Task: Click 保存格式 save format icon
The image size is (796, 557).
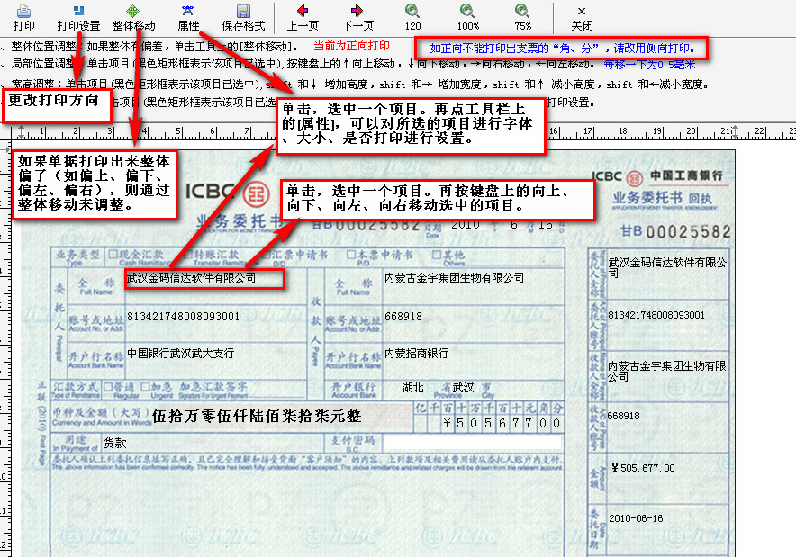Action: click(x=243, y=18)
